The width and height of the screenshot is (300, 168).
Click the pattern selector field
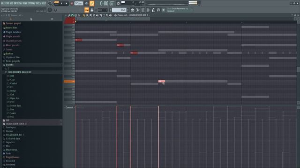[x=119, y=10]
